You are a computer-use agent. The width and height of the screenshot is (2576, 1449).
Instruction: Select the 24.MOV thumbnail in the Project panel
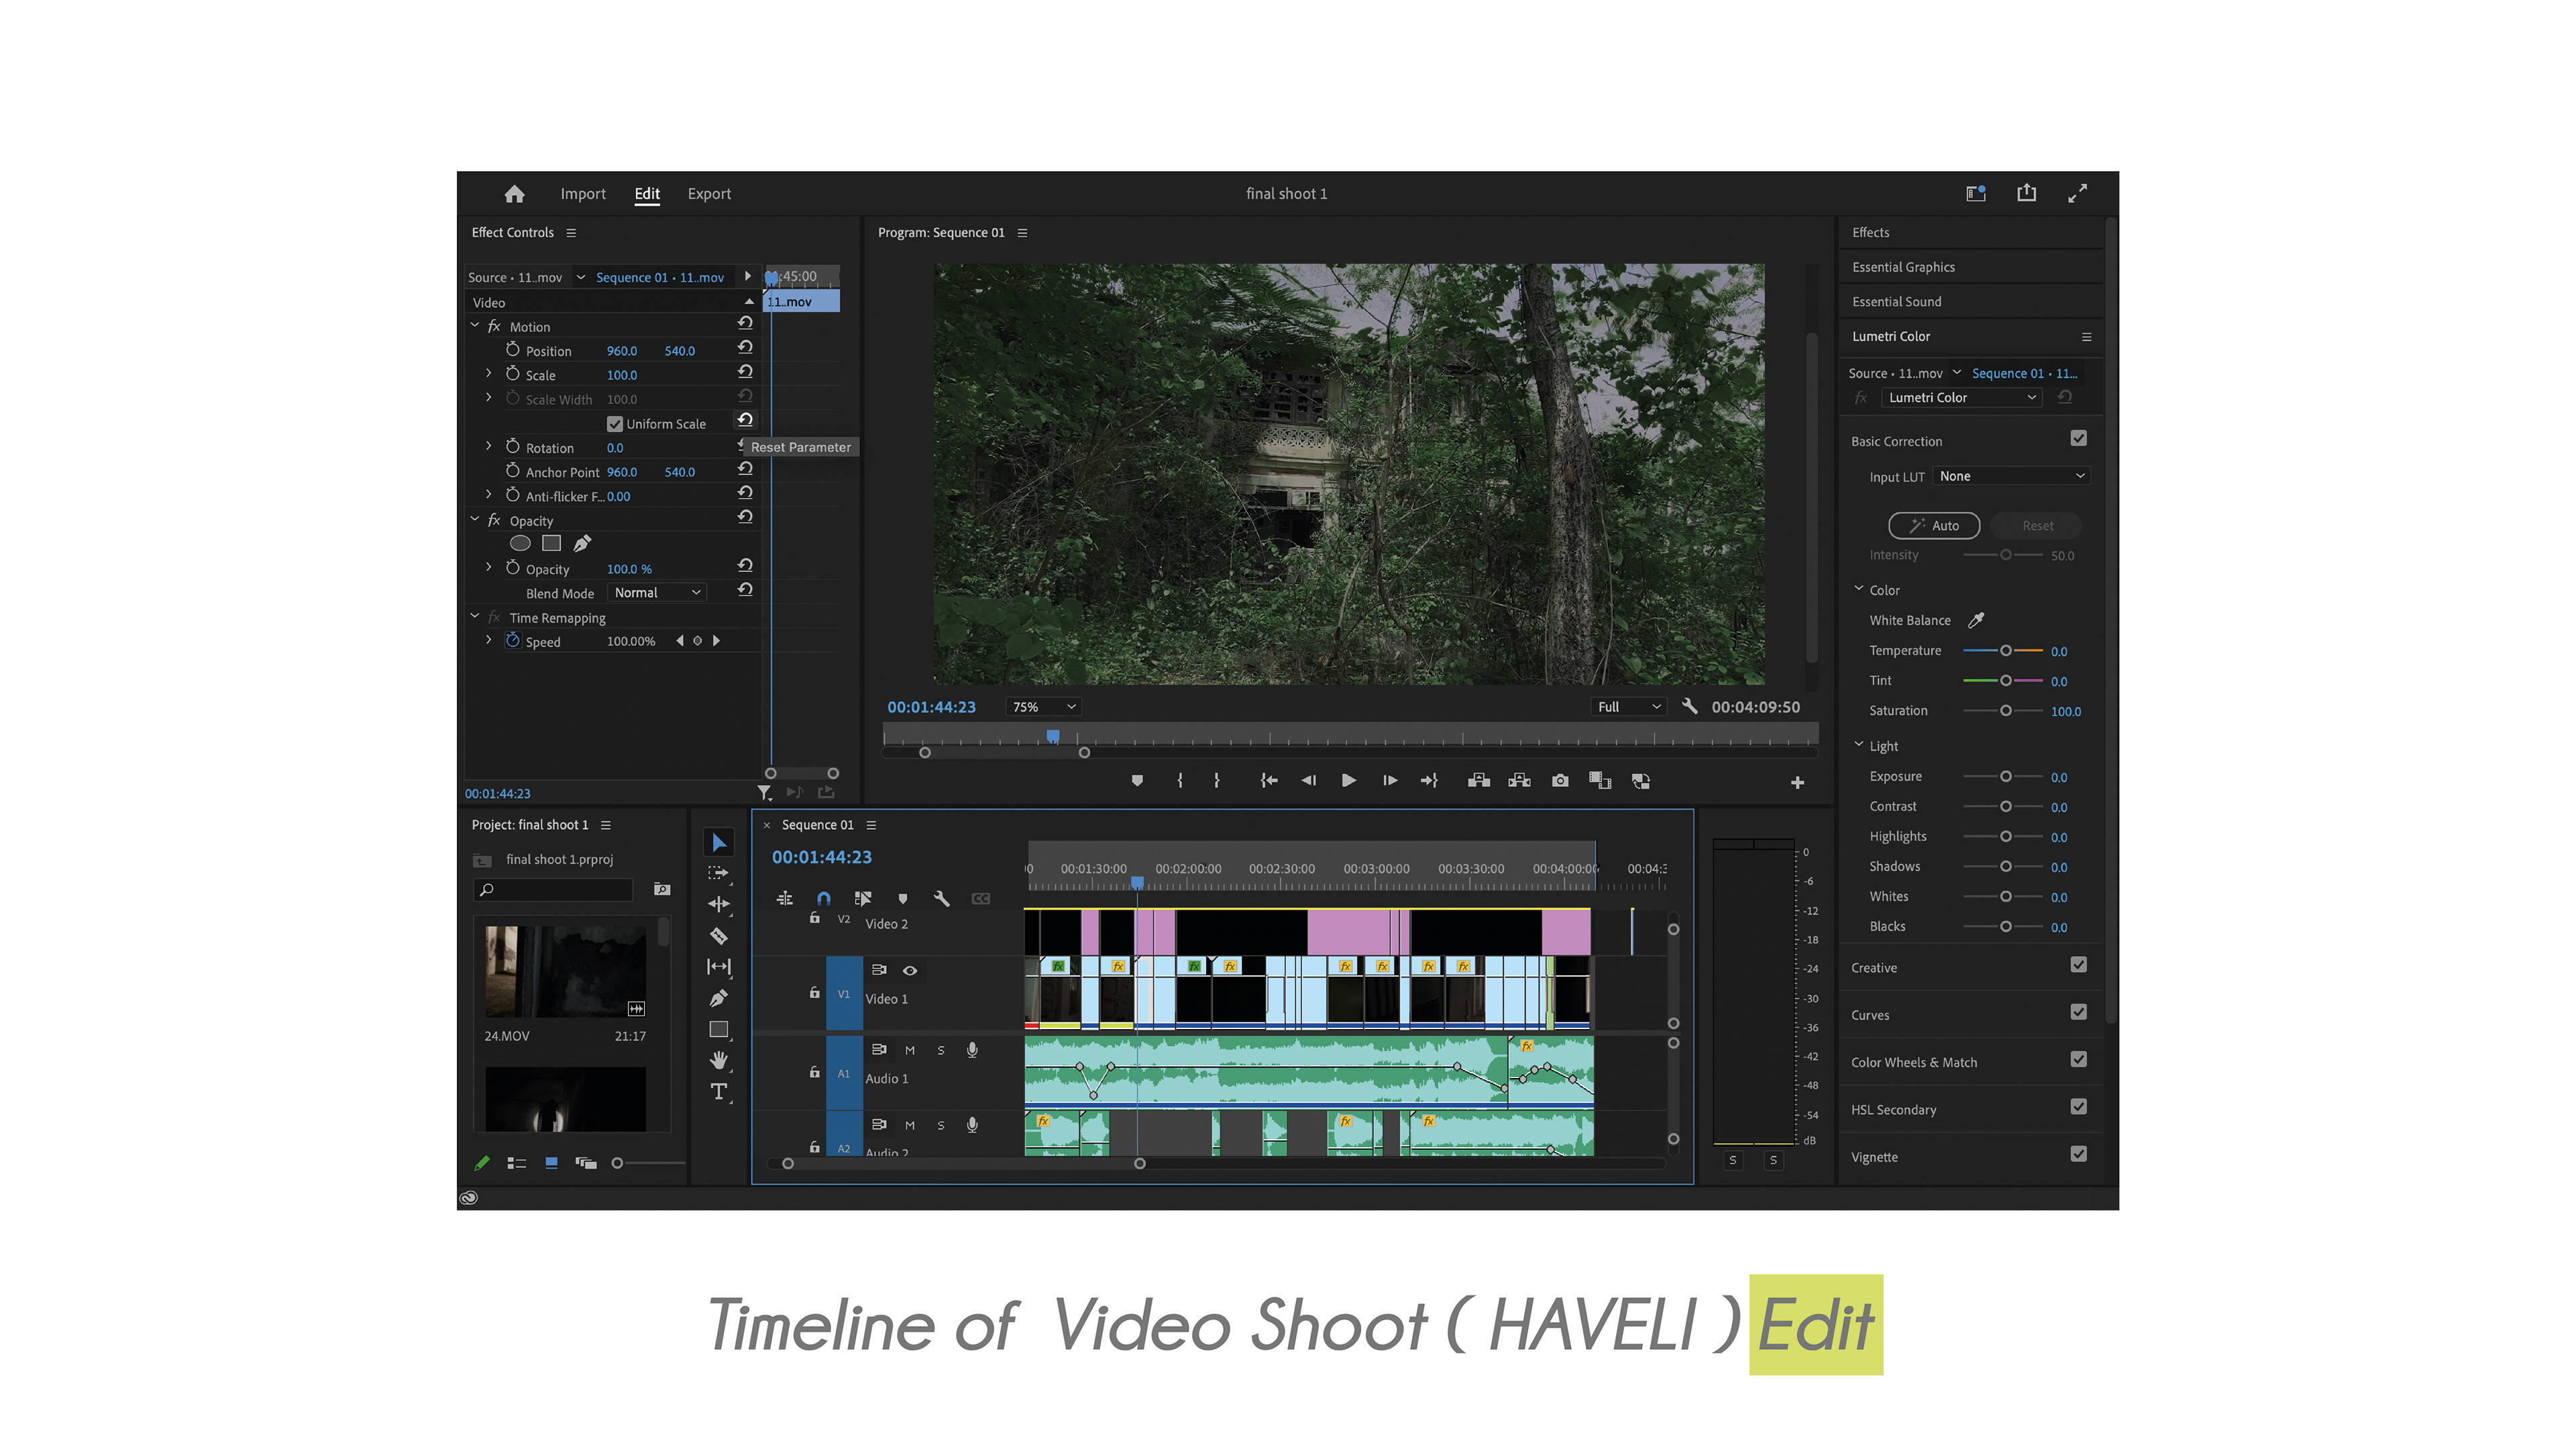[x=565, y=971]
